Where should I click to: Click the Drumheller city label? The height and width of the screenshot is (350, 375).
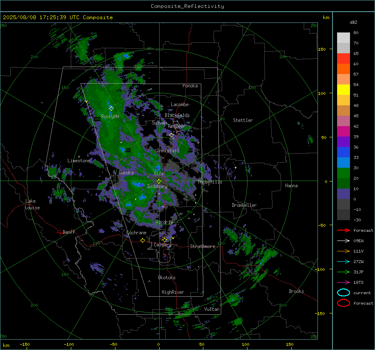point(244,205)
